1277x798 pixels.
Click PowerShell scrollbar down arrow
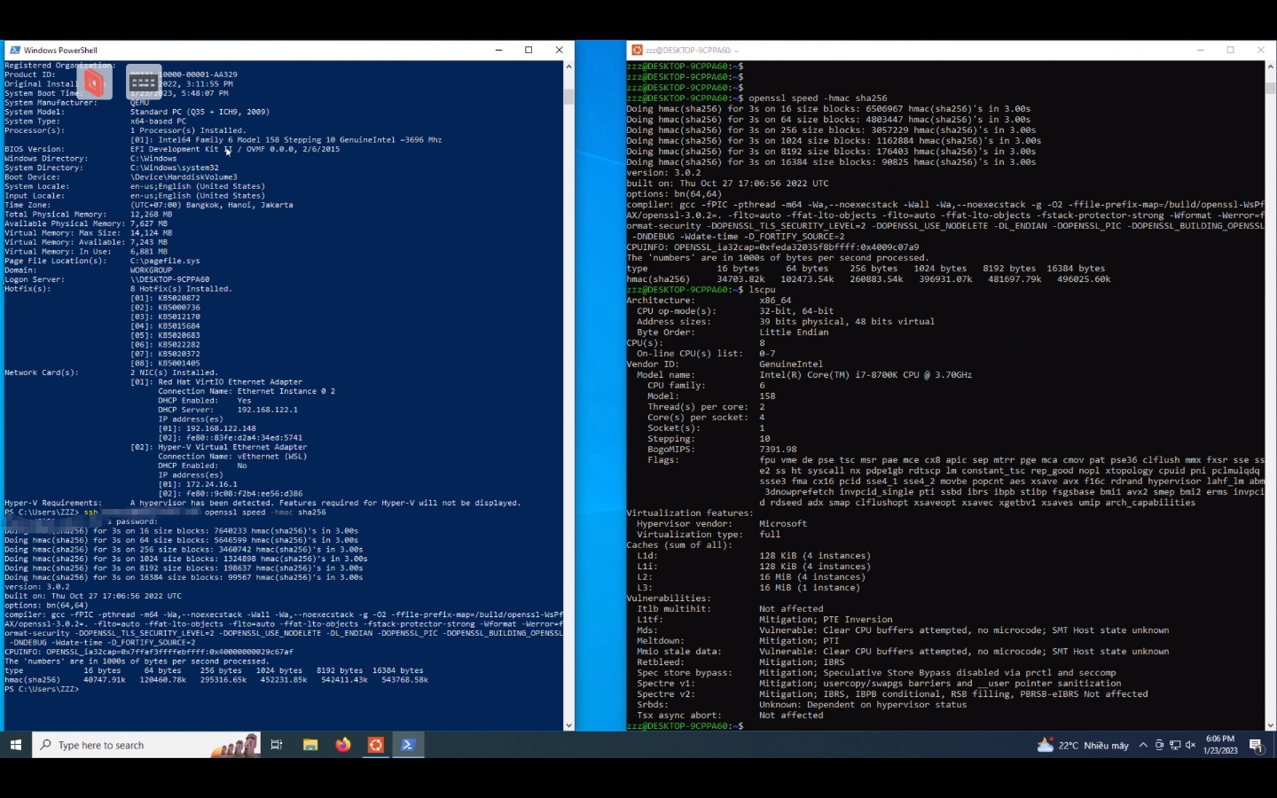(568, 726)
